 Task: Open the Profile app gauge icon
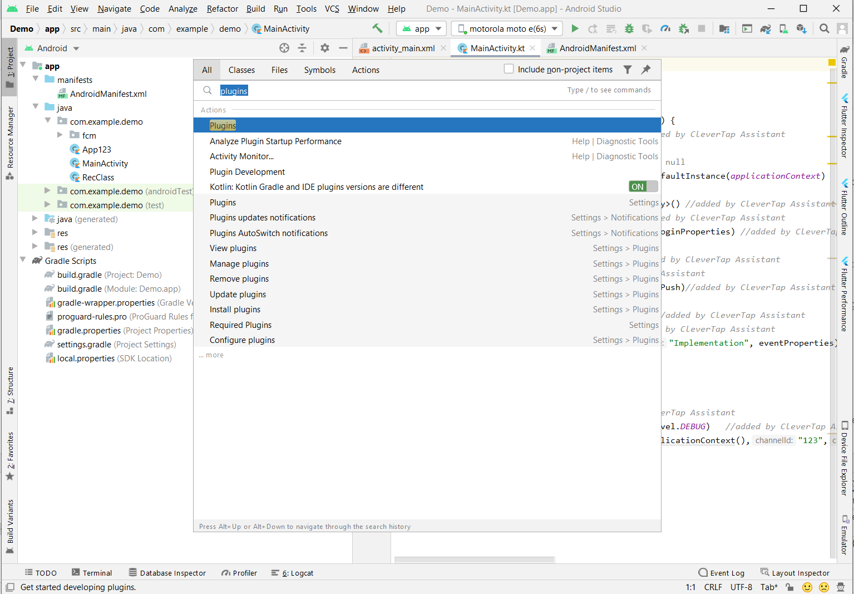(x=665, y=28)
